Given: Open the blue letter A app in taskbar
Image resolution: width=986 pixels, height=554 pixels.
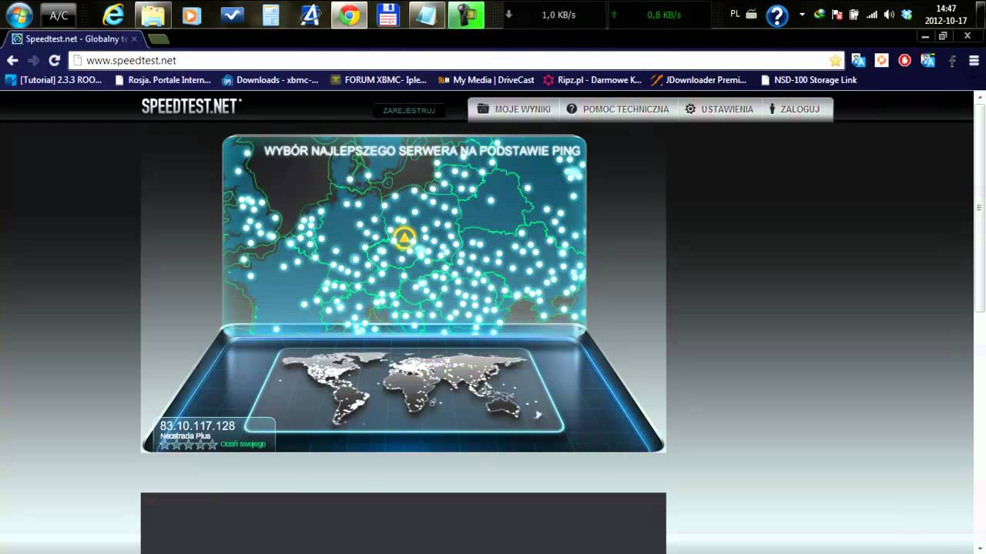Looking at the screenshot, I should pos(310,15).
